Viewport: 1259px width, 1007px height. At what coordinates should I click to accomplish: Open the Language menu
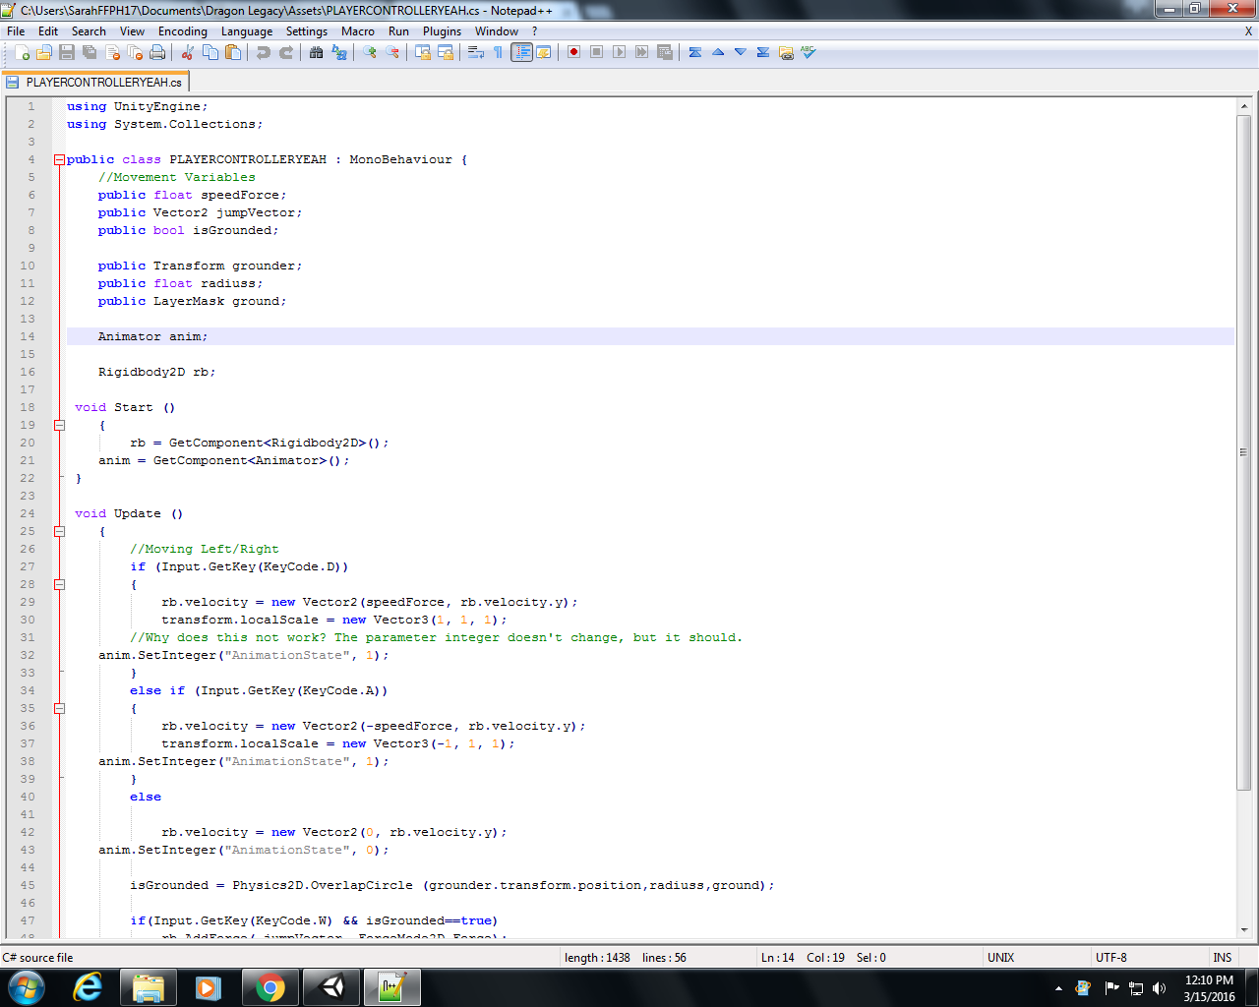(x=247, y=31)
